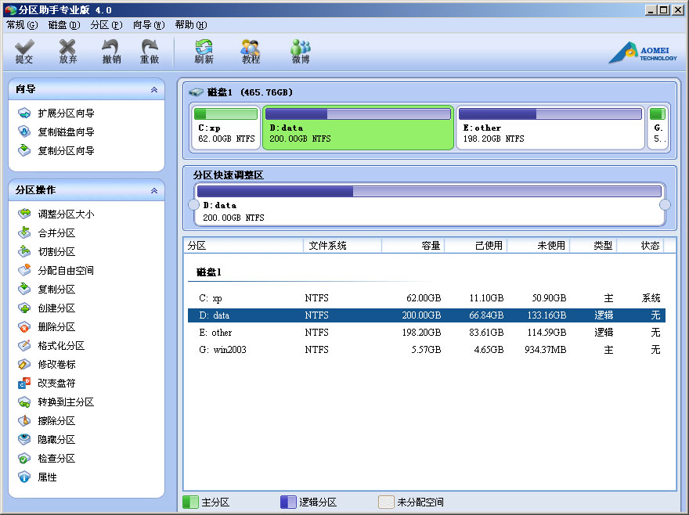
Task: Collapse the 分区操作 panel header
Action: (154, 190)
